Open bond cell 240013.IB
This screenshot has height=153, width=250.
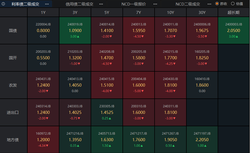pos(139,30)
